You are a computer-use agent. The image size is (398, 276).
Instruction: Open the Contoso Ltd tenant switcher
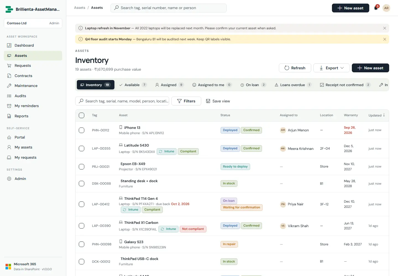click(33, 23)
